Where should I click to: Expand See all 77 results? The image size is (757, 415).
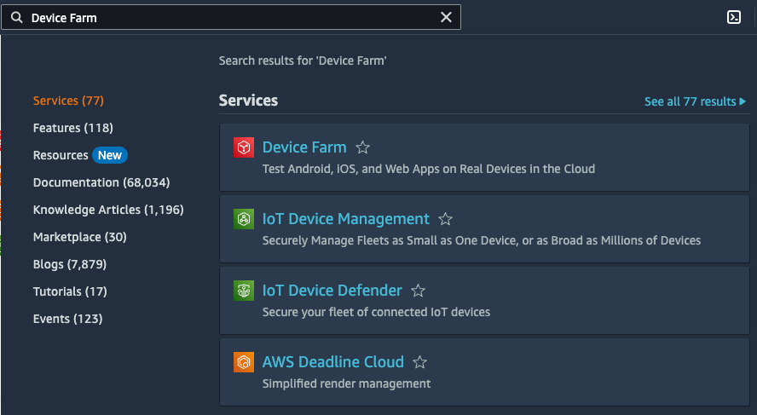(694, 101)
